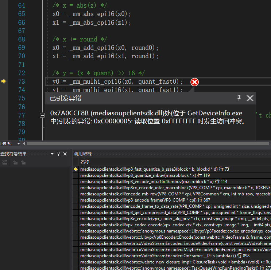The width and height of the screenshot is (271, 270).
Task: Click the 名称 column header in the call stack
Action: coord(85,162)
